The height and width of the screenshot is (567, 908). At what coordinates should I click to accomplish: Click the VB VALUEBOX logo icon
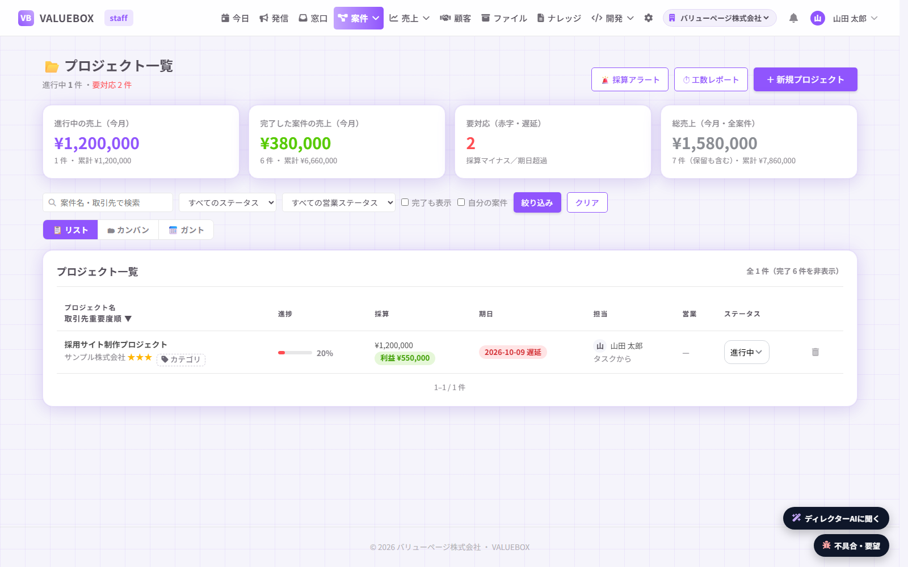pos(26,18)
